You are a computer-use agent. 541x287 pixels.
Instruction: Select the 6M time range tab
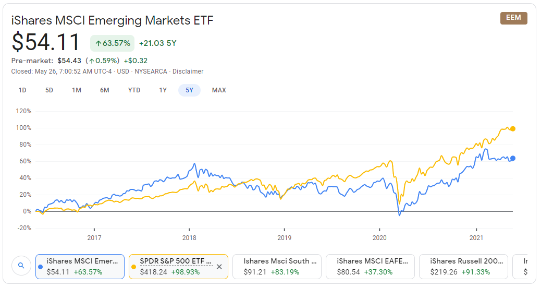coord(105,90)
